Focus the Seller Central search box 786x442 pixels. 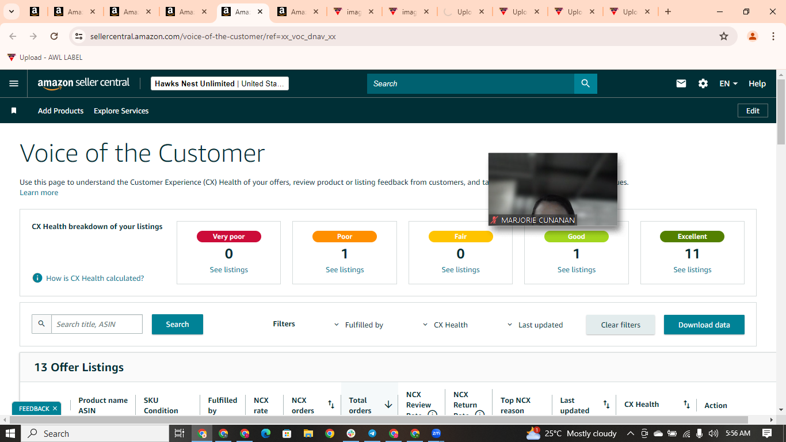(x=471, y=83)
